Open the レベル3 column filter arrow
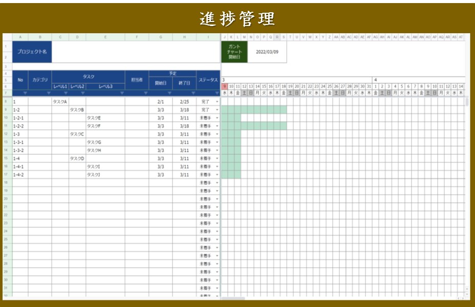Screen dimensions: 475x307 (x=122, y=93)
